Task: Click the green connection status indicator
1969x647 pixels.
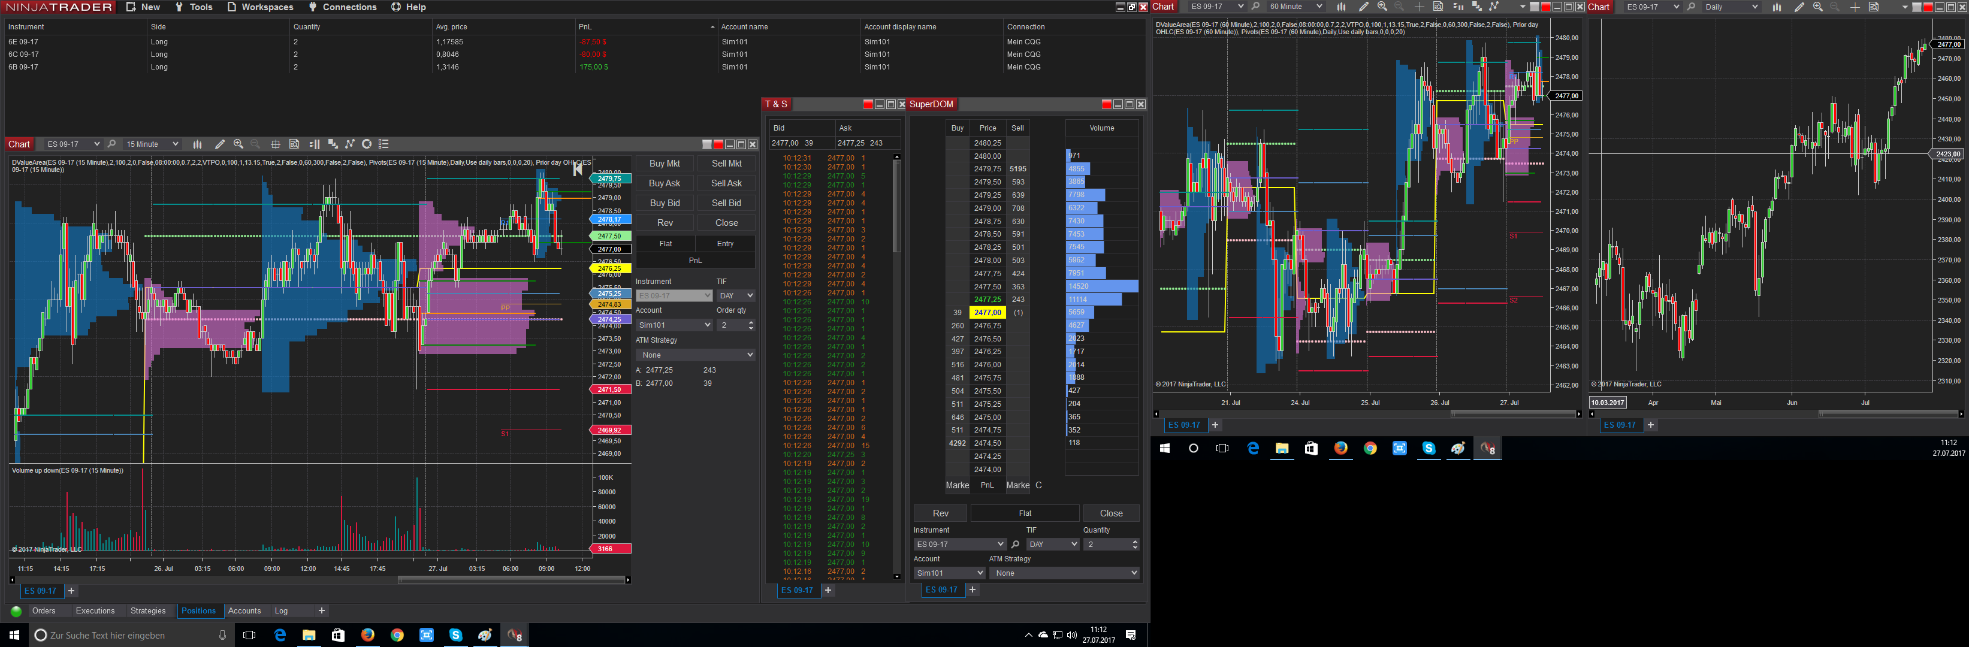Action: click(x=16, y=611)
